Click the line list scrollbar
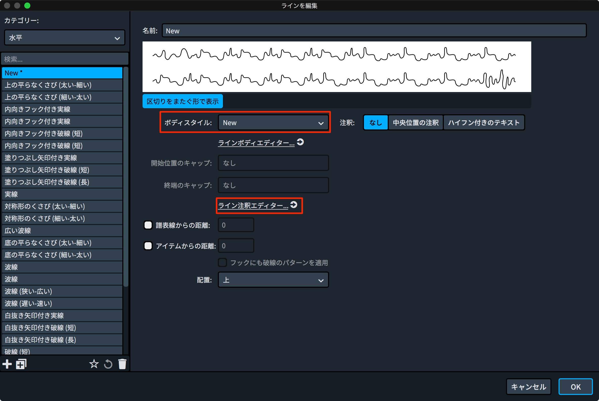The image size is (599, 401). click(126, 176)
